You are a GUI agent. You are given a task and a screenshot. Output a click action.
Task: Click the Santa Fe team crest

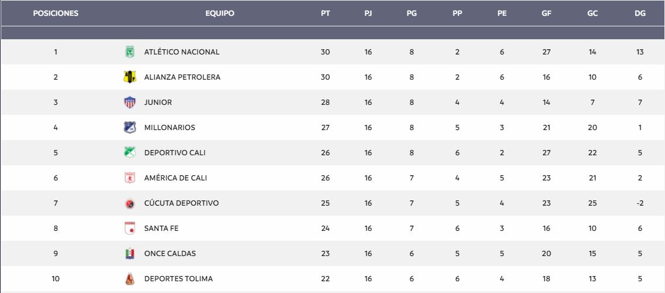click(130, 228)
